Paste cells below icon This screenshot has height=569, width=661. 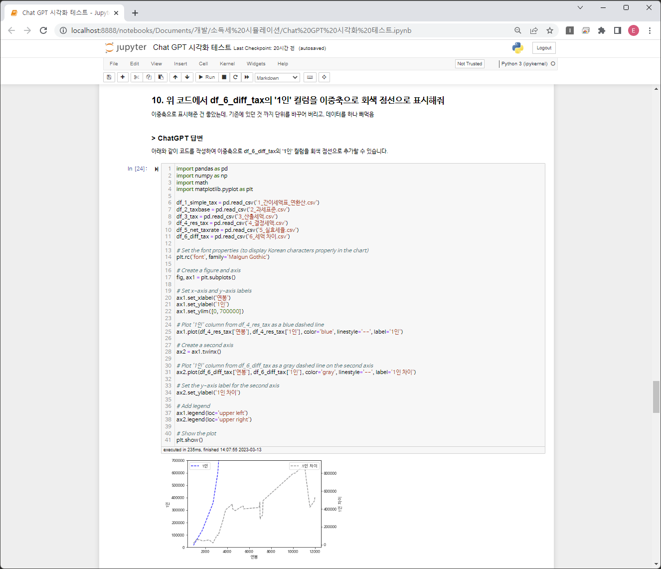(x=161, y=77)
